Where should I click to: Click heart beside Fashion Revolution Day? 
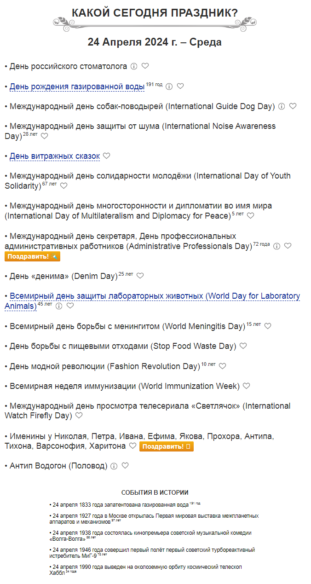[x=223, y=366]
